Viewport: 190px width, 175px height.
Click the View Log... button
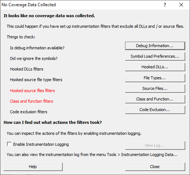coord(155,145)
